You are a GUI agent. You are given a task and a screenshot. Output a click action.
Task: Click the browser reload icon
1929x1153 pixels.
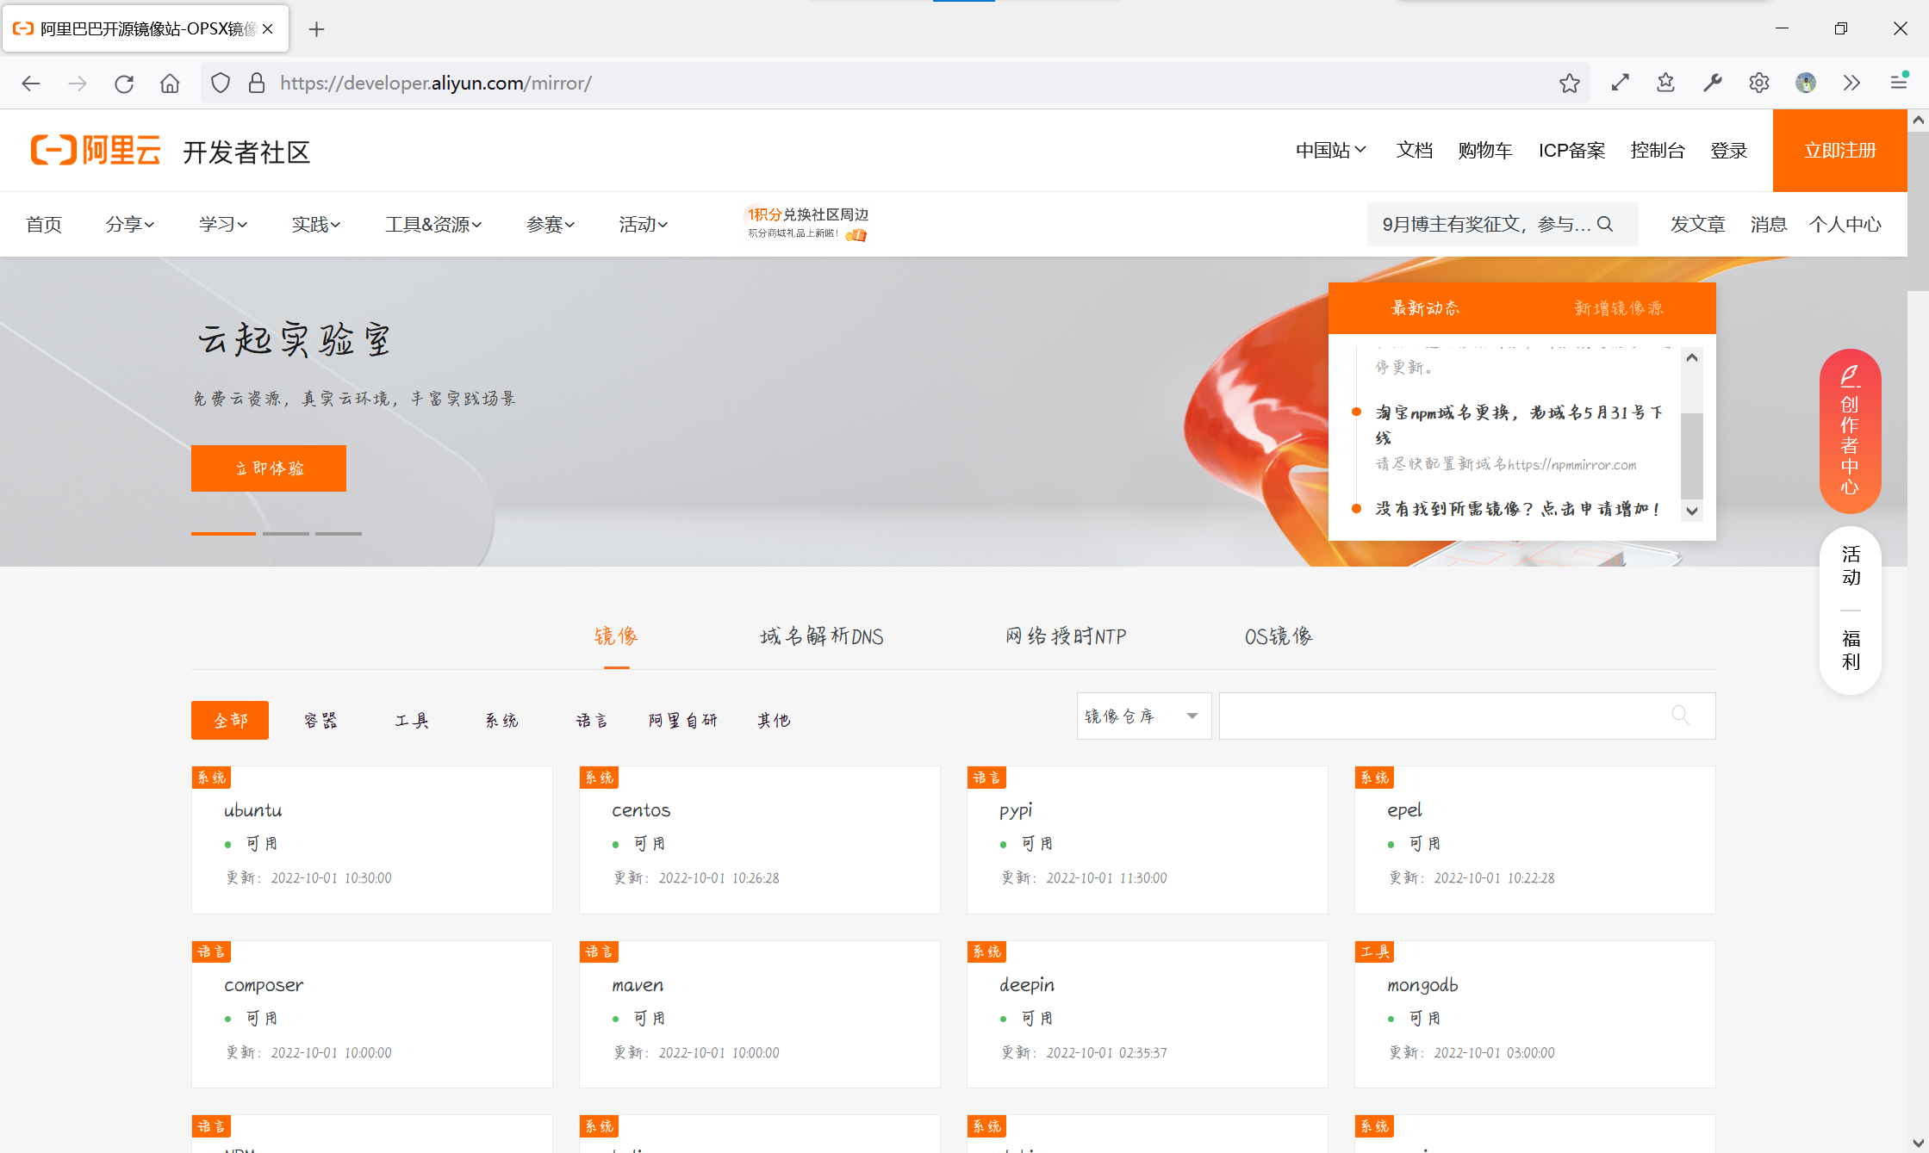[124, 84]
